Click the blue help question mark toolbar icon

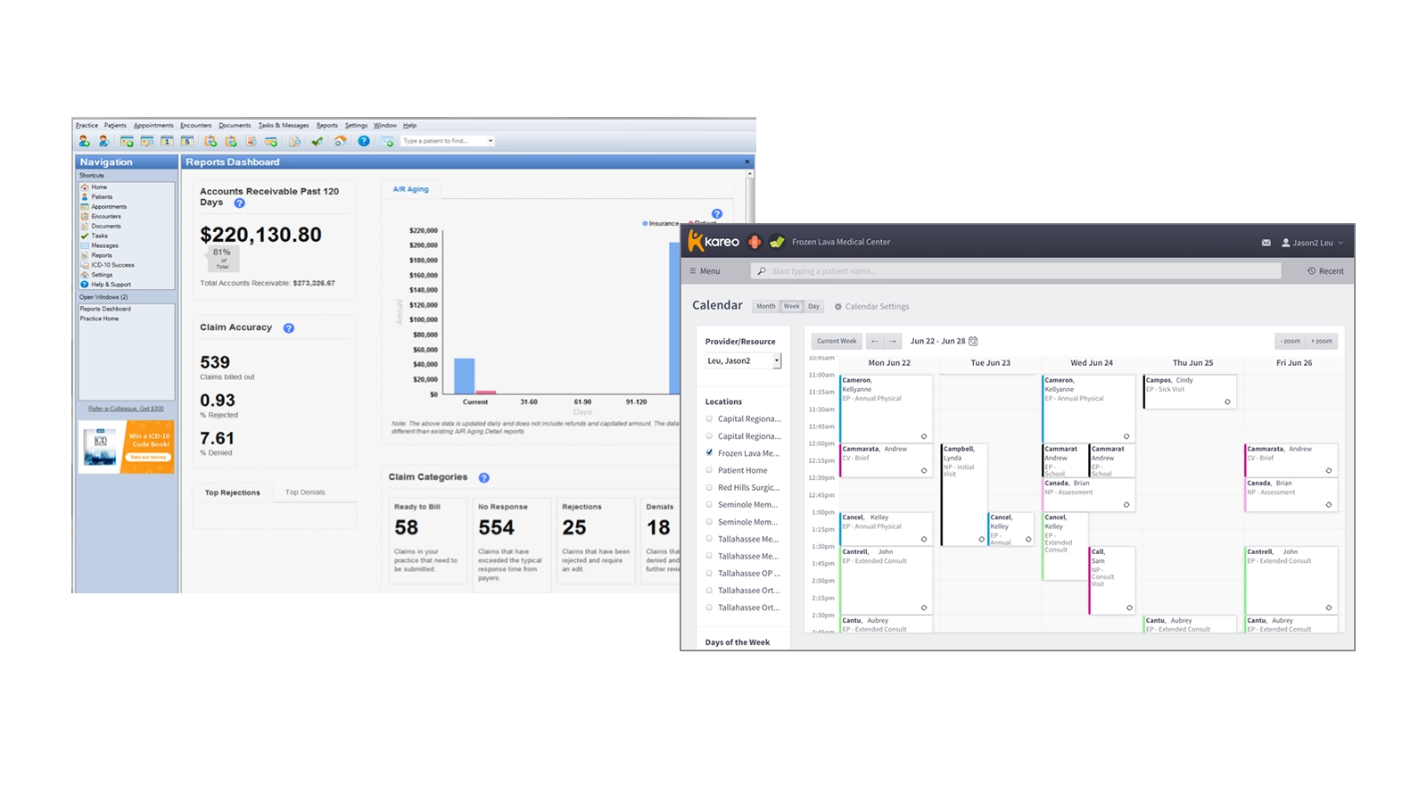click(364, 141)
